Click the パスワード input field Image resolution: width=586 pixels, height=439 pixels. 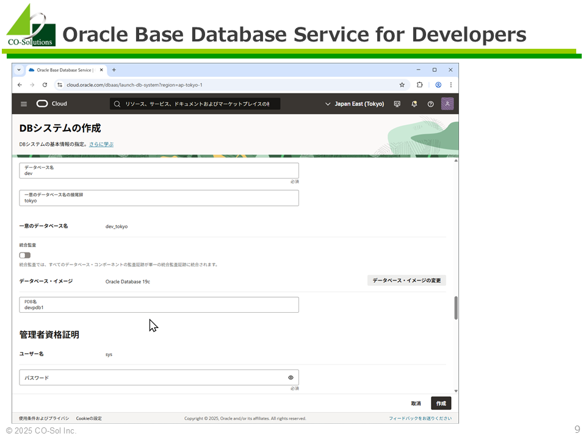159,378
